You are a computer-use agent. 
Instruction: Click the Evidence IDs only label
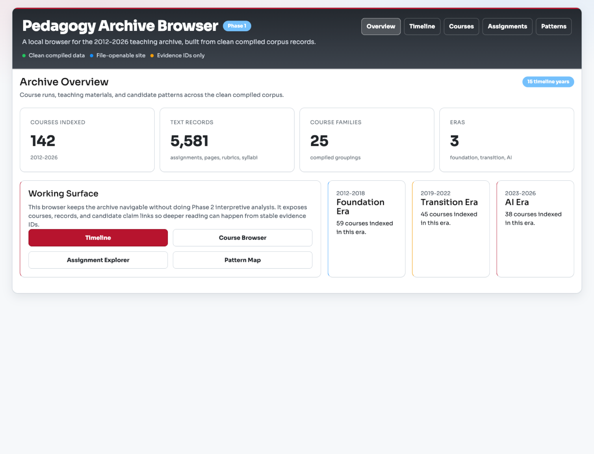[181, 56]
